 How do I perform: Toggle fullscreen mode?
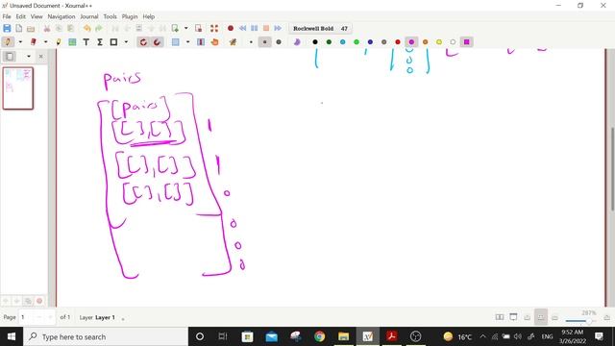point(214,28)
